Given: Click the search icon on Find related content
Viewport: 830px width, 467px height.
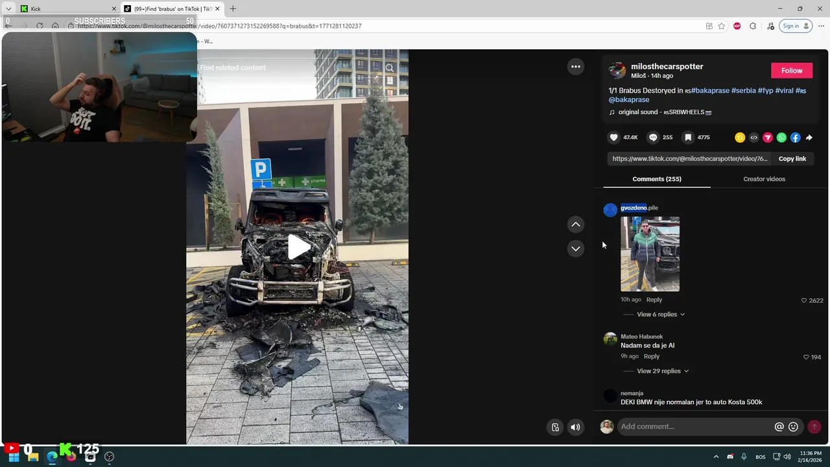Looking at the screenshot, I should point(389,67).
